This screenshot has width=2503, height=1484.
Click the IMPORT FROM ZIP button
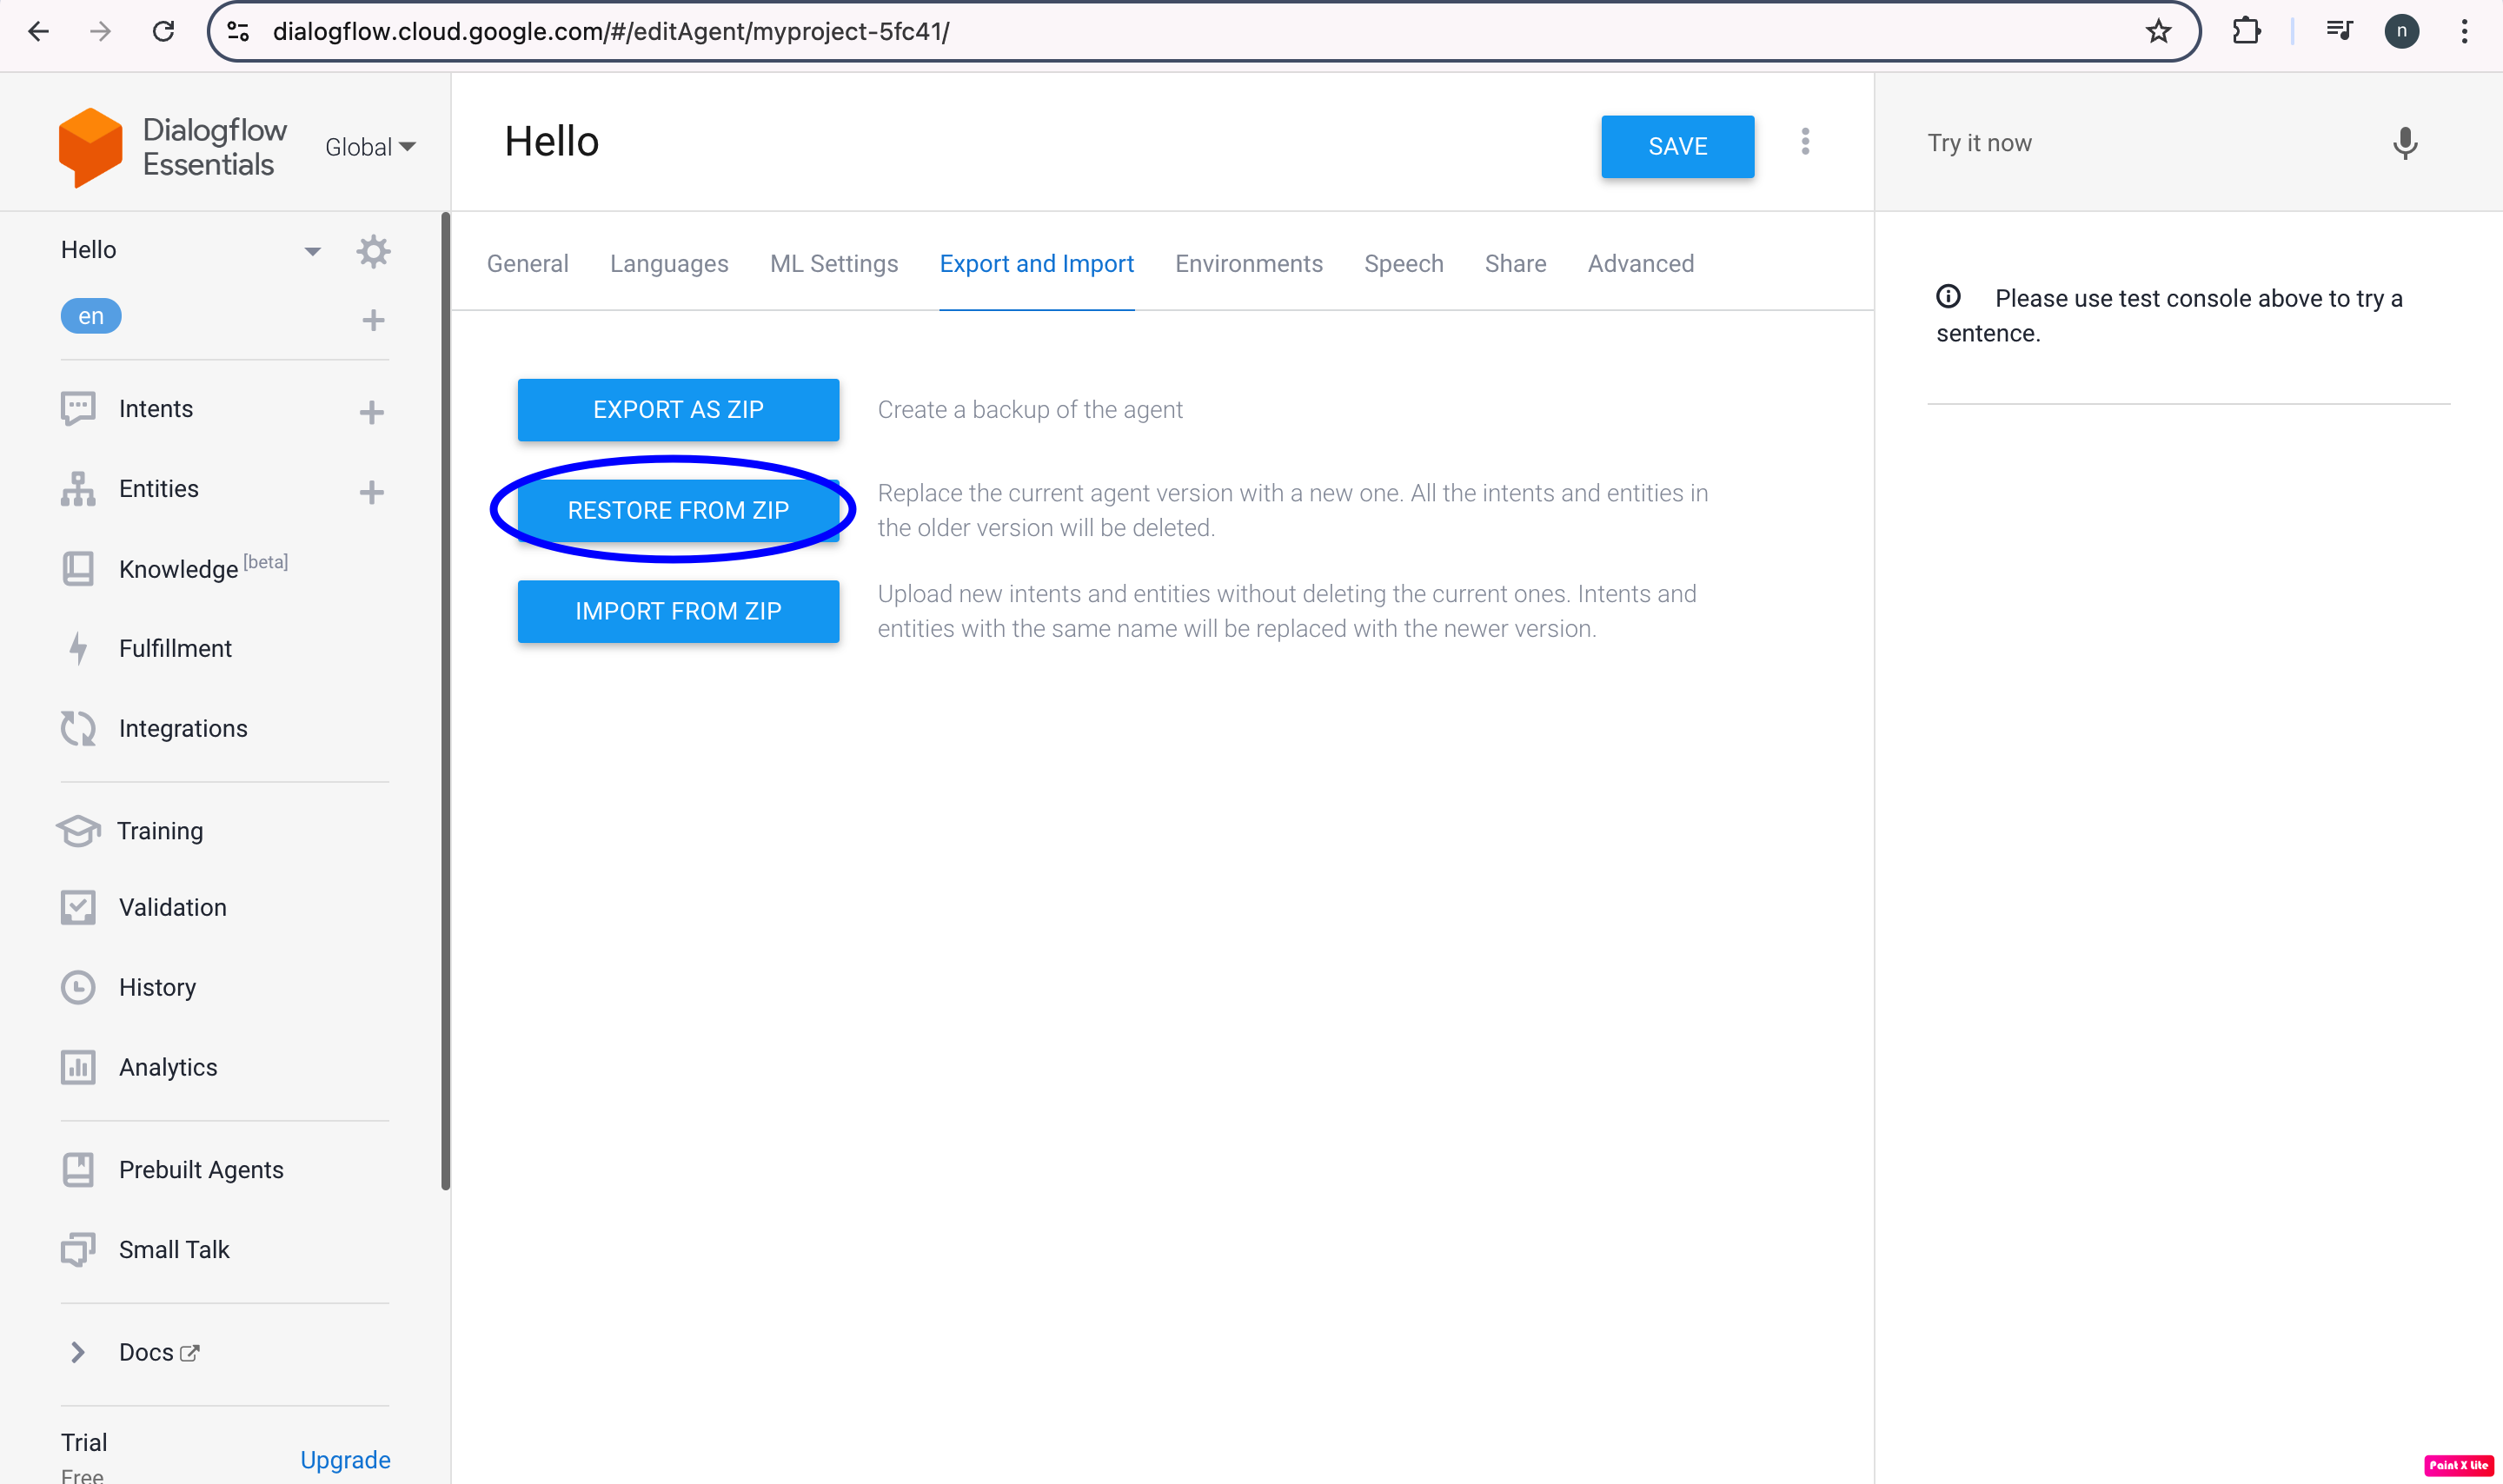(676, 610)
